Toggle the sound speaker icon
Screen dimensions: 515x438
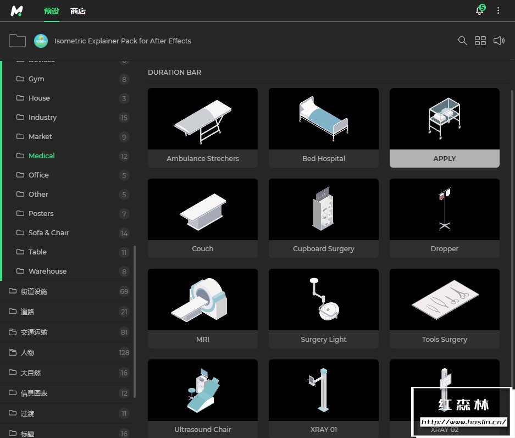point(499,41)
